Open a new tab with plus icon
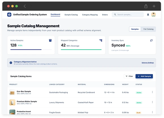This screenshot has height=118, width=164. (154, 6)
